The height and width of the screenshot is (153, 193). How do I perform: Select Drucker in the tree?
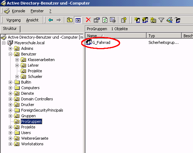point(27,105)
